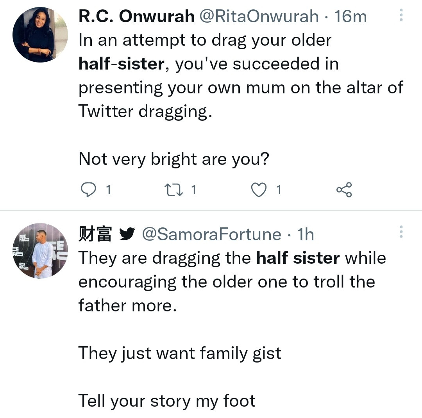
Task: Click the bold 'half sister' text in second tweet
Action: click(x=298, y=258)
